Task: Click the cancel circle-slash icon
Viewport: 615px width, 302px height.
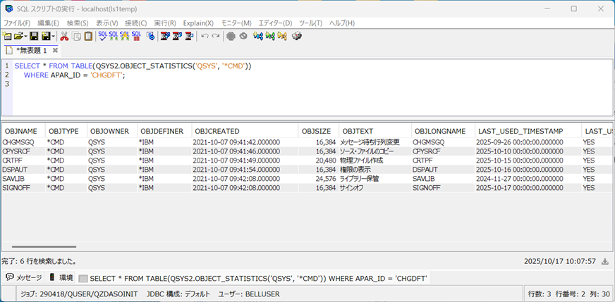Action: (243, 36)
